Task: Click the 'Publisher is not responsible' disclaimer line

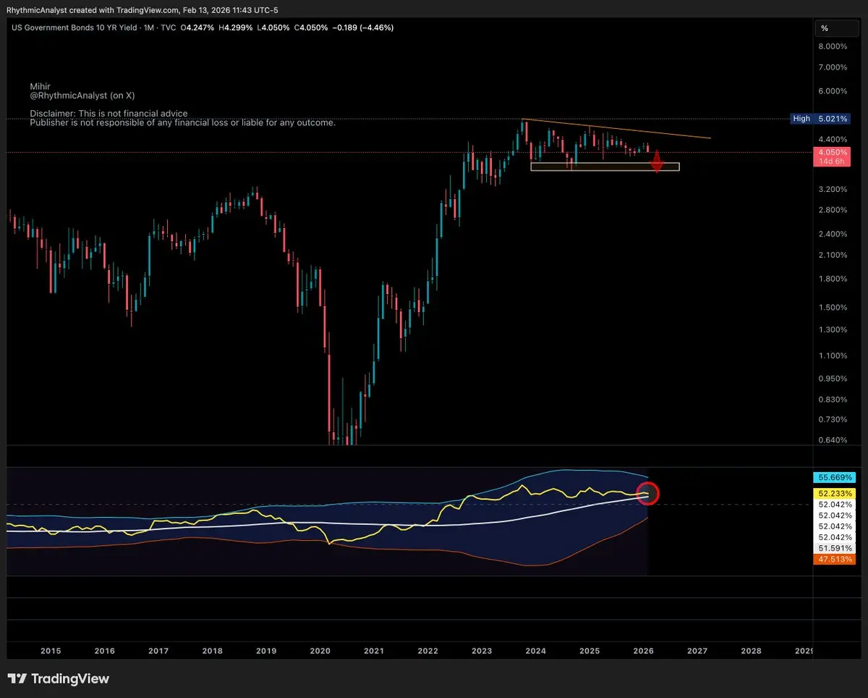Action: 182,123
